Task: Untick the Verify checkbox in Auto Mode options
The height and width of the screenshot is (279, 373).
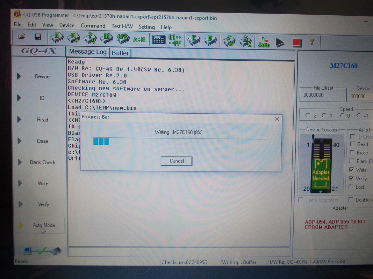Action: 351,178
